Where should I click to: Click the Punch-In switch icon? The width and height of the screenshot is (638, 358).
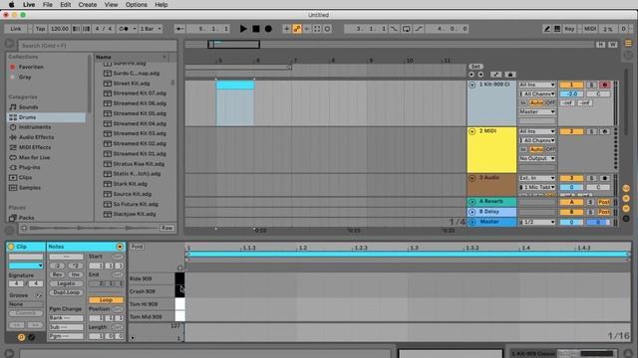click(x=394, y=29)
